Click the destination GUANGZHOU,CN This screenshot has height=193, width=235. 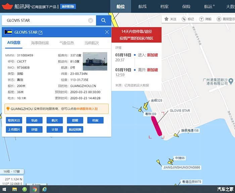tap(83, 86)
